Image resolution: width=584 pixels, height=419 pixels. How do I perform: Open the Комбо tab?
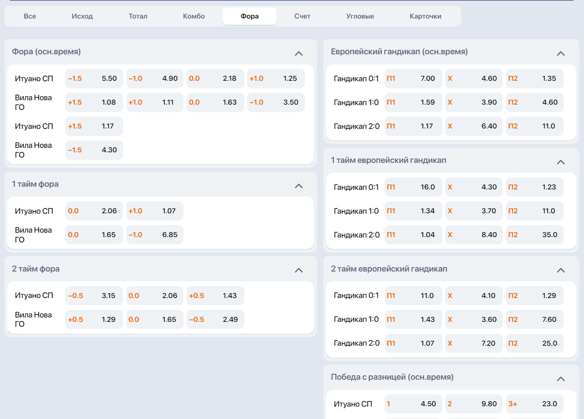click(x=194, y=16)
